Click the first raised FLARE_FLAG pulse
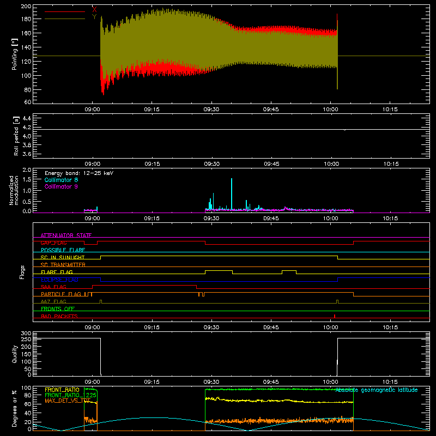Viewport: 436px width, 436px height. pos(219,271)
